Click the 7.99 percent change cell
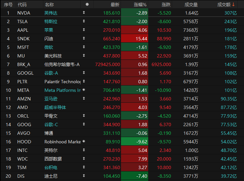Viewport: 244px width, 181px height. 135,159
